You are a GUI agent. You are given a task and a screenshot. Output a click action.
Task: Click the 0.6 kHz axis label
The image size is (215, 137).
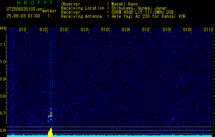coord(3,130)
